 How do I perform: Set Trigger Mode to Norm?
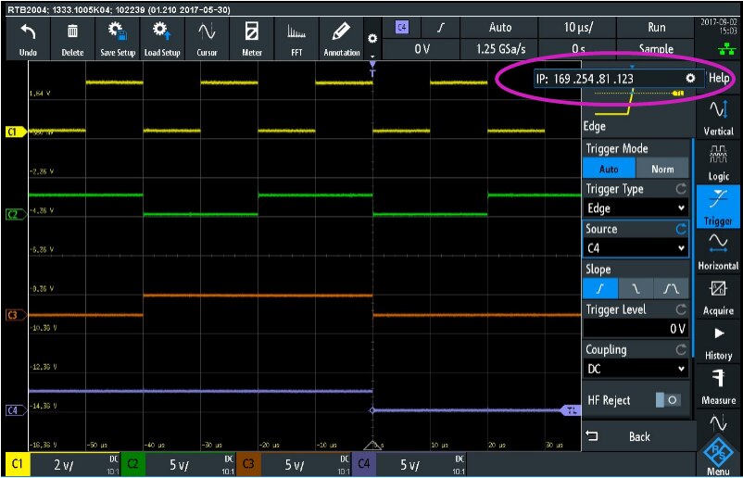(662, 170)
